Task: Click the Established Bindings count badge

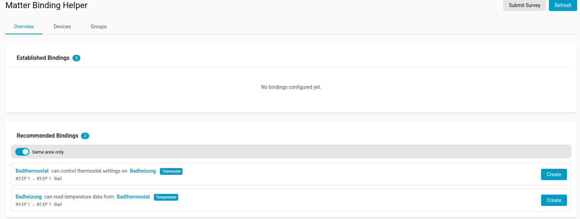Action: (x=76, y=58)
